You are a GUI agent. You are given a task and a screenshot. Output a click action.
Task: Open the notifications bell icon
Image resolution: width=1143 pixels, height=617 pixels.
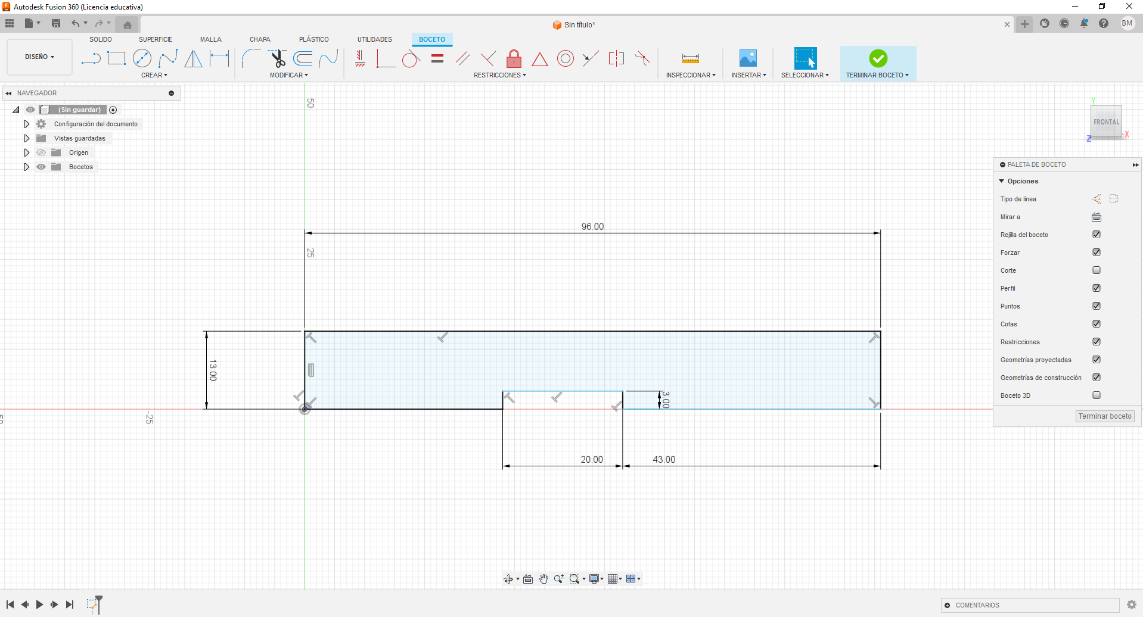pyautogui.click(x=1084, y=23)
